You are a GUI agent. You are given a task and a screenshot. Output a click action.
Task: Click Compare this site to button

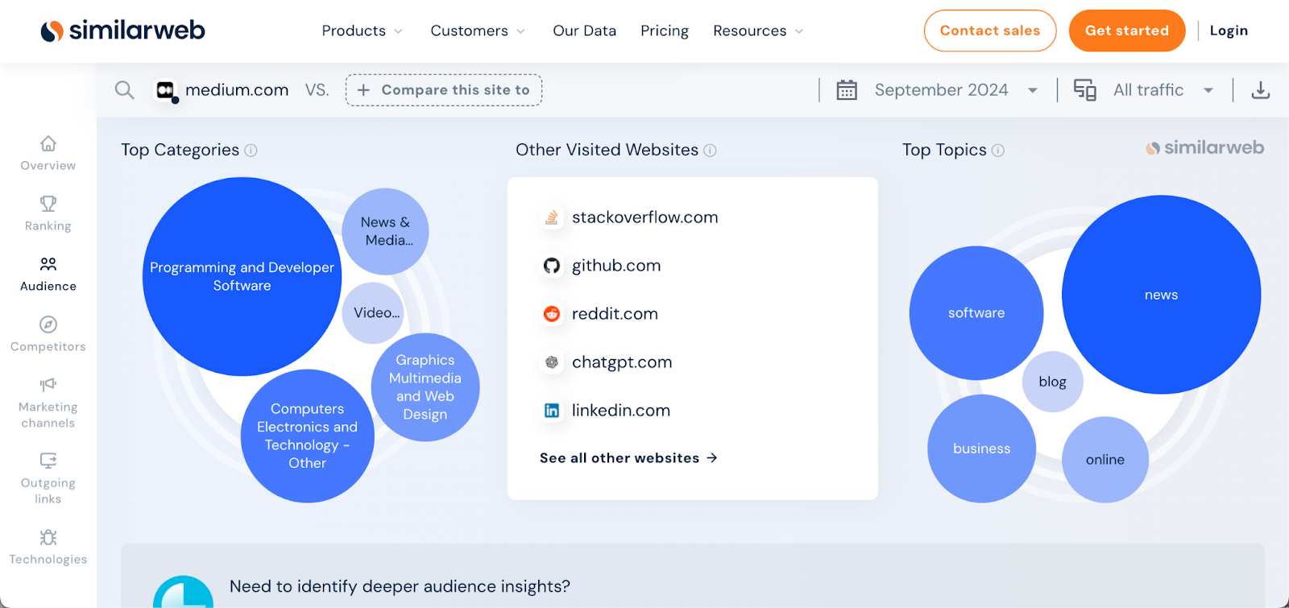tap(444, 90)
